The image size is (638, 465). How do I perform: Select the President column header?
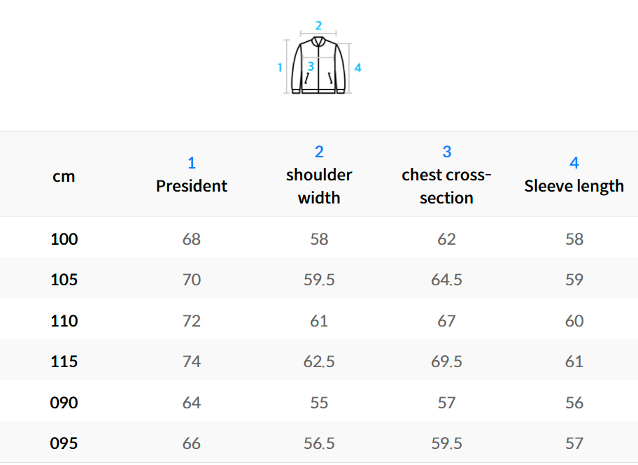pos(192,186)
